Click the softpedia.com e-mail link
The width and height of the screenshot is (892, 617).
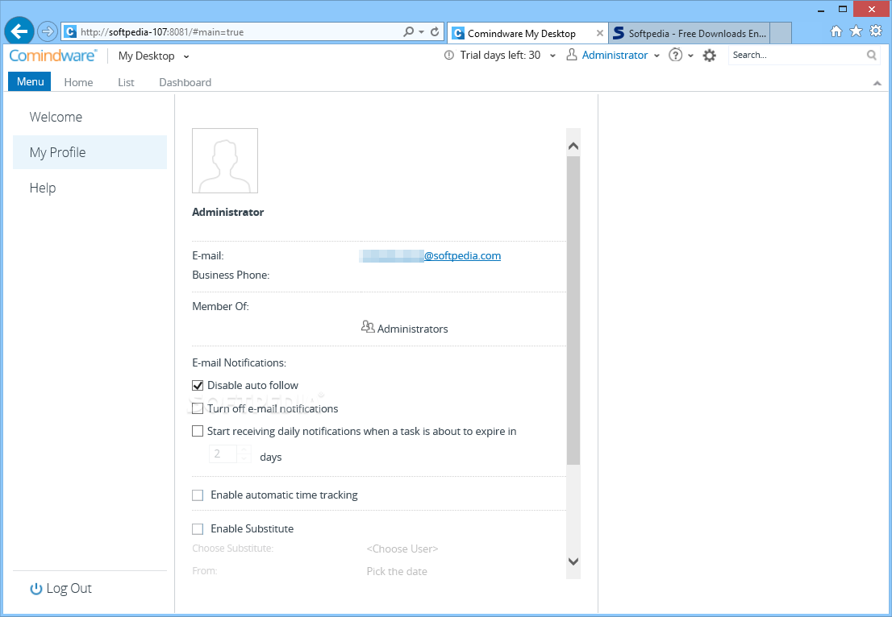click(x=462, y=255)
